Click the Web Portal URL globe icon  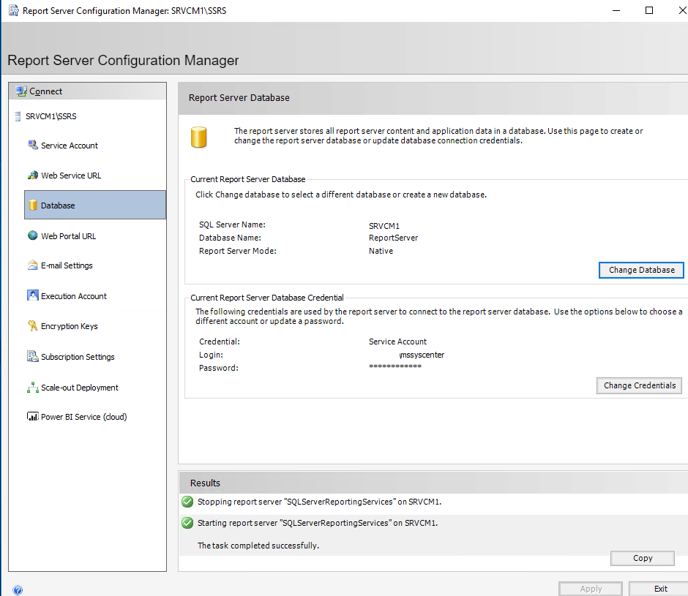[33, 235]
